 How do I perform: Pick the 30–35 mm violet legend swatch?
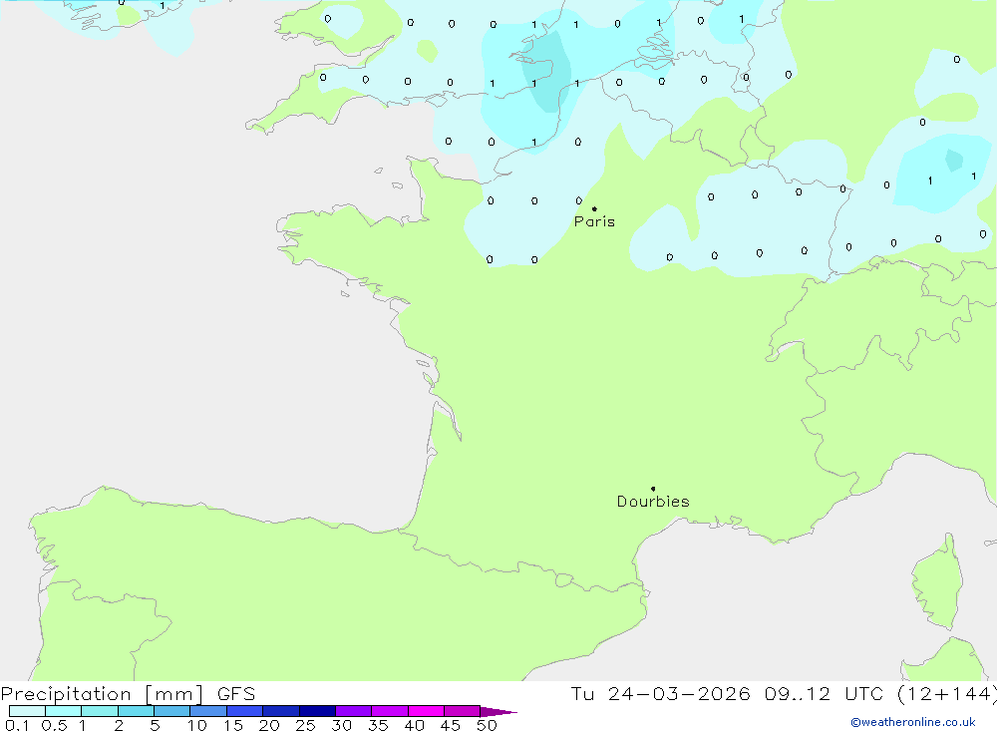pyautogui.click(x=353, y=711)
